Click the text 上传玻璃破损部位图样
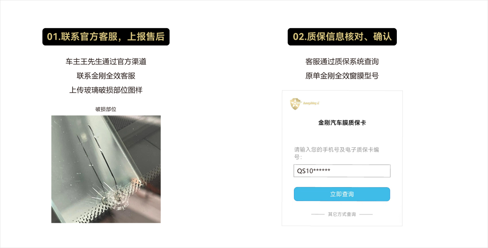 106,90
